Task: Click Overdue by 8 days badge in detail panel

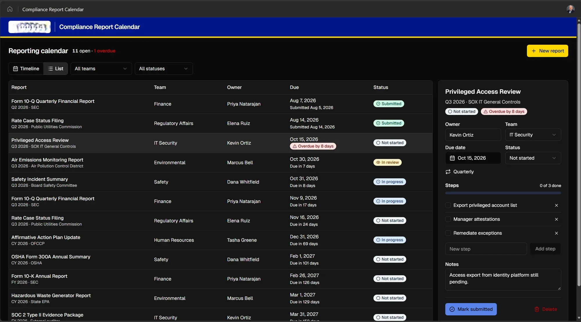Action: point(504,111)
